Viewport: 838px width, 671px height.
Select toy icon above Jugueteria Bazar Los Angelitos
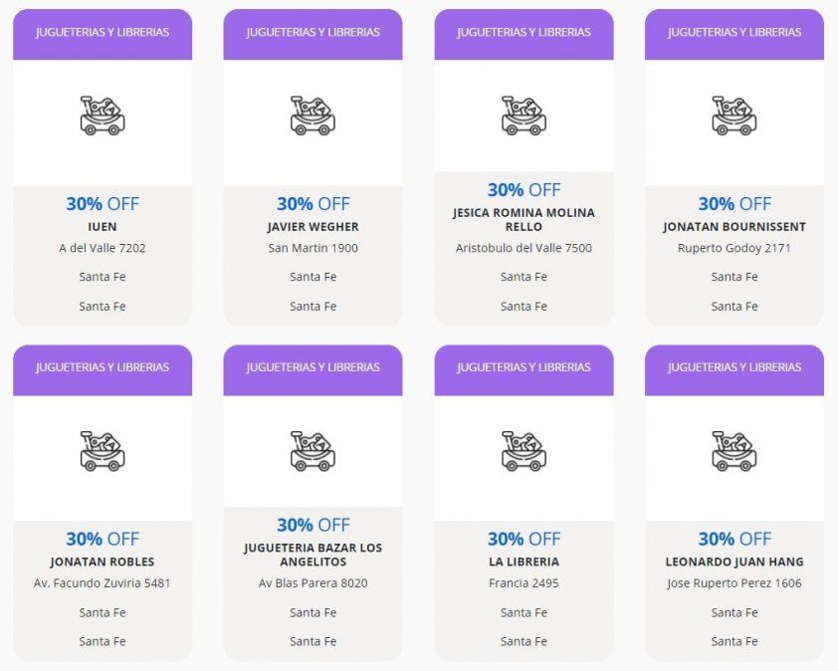point(313,451)
